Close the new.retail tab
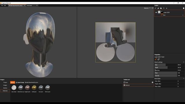 37,5
